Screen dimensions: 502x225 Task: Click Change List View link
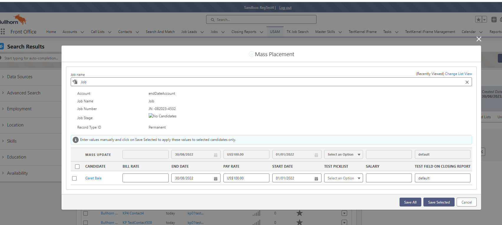[x=458, y=74]
